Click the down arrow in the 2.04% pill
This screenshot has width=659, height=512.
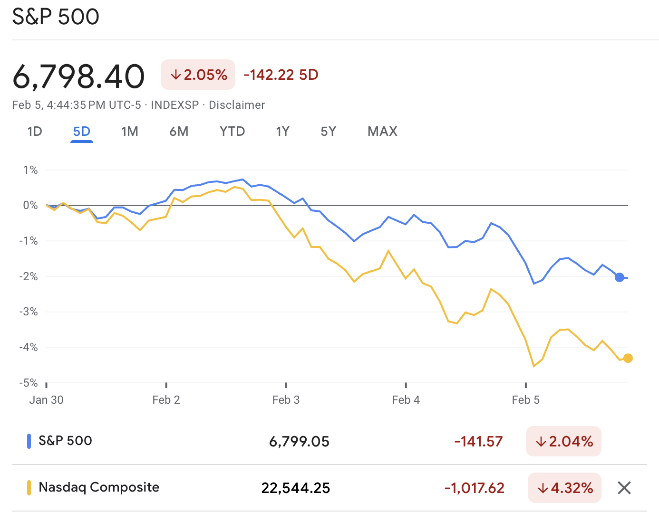(541, 441)
